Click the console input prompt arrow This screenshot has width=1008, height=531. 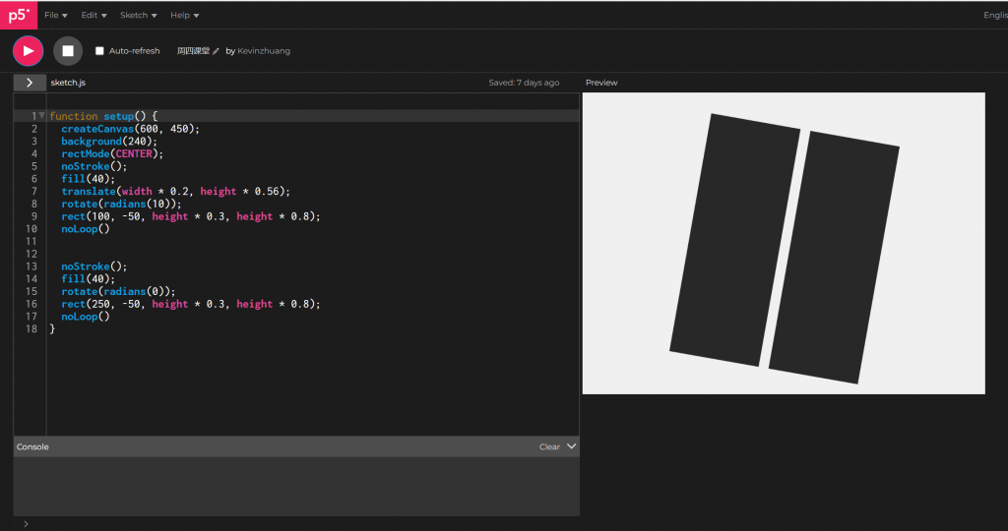pyautogui.click(x=26, y=524)
